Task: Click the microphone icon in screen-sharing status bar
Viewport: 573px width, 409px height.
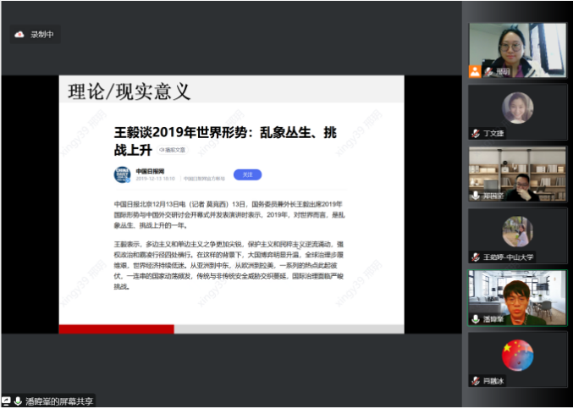Action: (18, 401)
